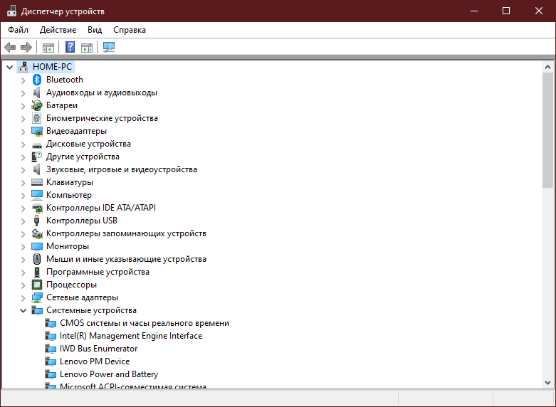Image resolution: width=556 pixels, height=407 pixels.
Task: Select Мыши и иные указывающие устройства label
Action: pyautogui.click(x=126, y=259)
